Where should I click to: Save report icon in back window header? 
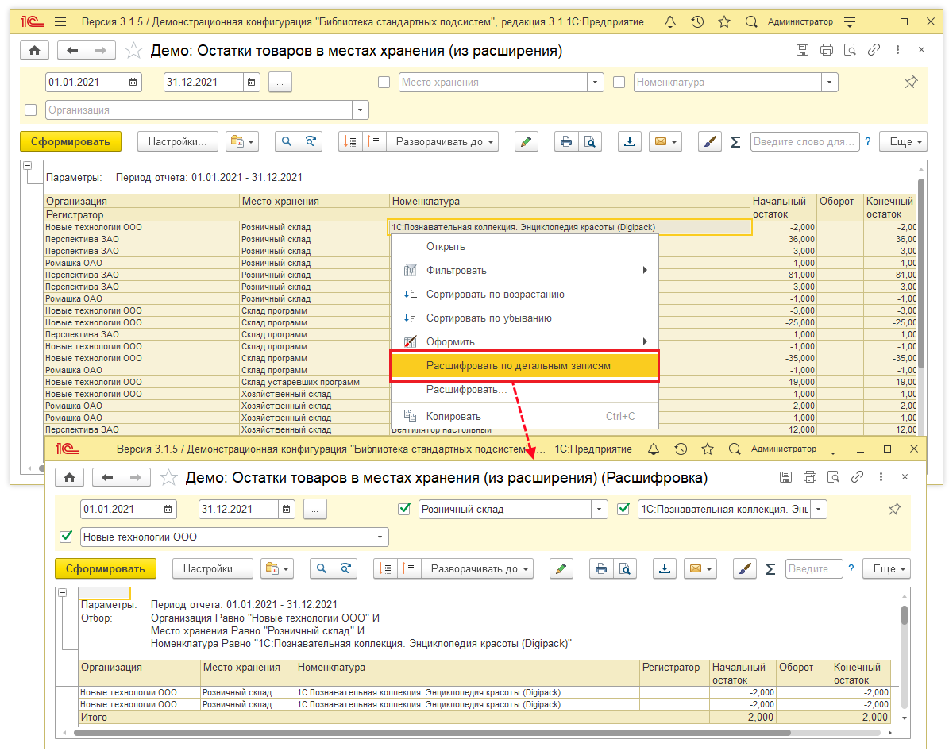click(x=802, y=50)
